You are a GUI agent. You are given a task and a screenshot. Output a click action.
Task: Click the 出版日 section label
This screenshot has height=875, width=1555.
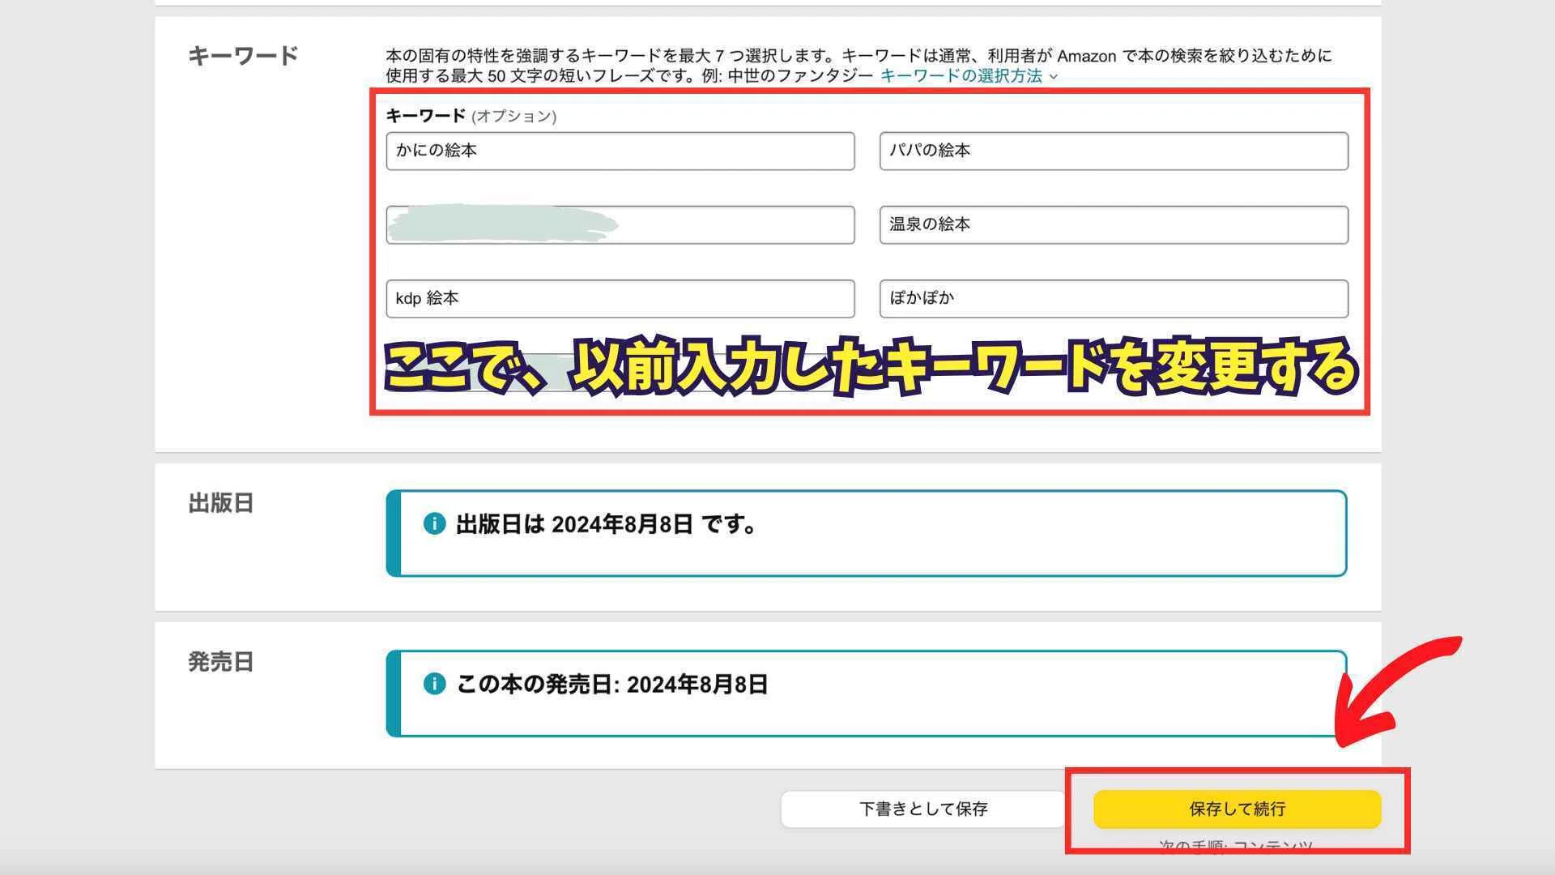(221, 503)
